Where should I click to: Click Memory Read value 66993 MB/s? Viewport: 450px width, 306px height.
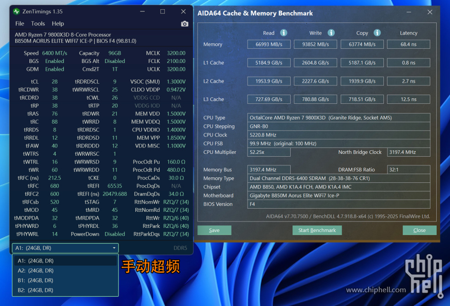pos(269,44)
